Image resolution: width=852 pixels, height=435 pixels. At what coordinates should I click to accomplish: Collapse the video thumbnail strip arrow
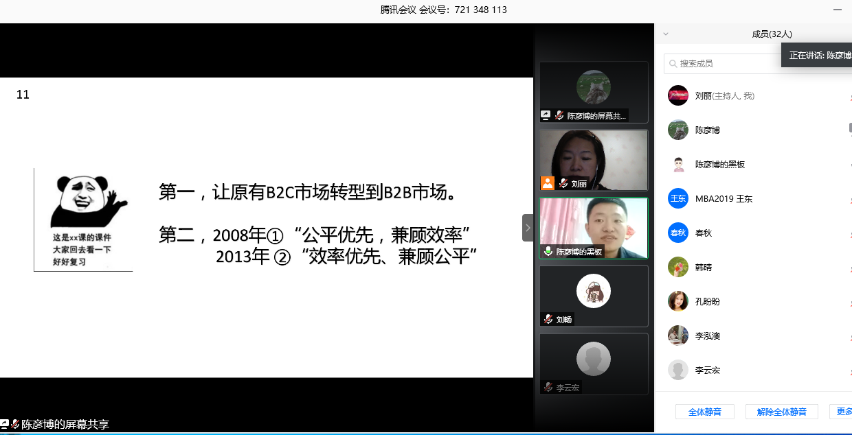[x=528, y=228]
